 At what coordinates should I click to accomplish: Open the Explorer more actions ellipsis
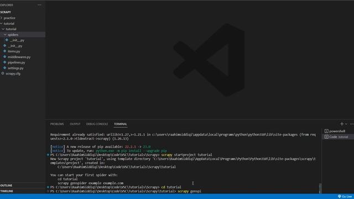(x=39, y=5)
